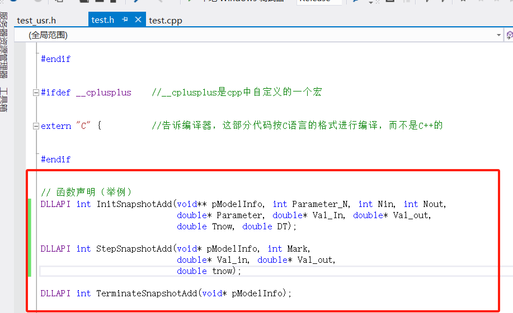Image resolution: width=513 pixels, height=313 pixels.
Task: Click the Mark parameter
Action: point(297,249)
